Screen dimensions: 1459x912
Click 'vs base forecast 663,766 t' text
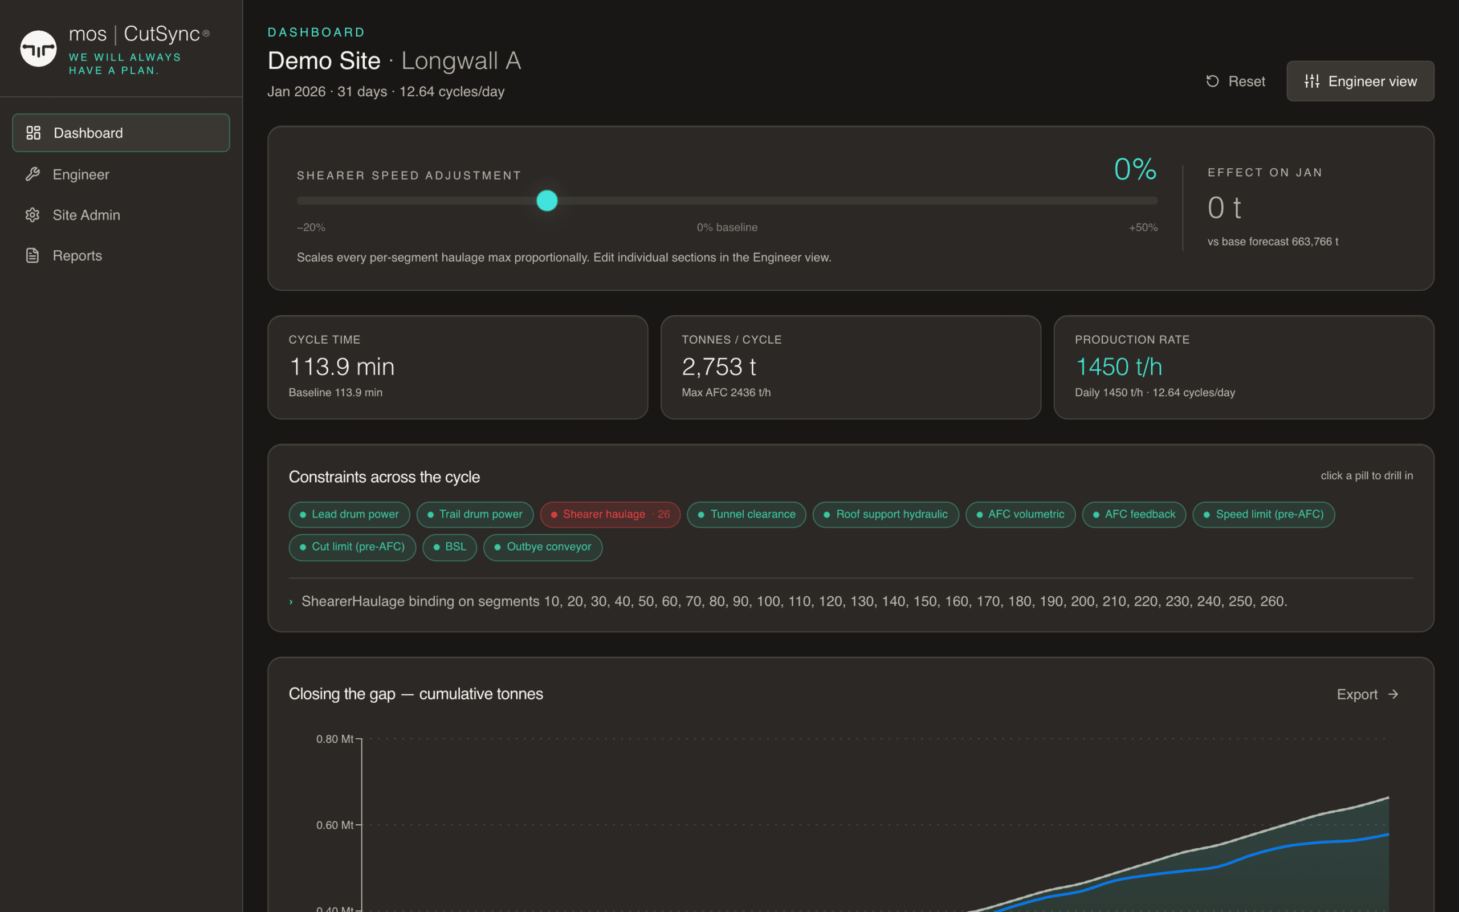1273,241
